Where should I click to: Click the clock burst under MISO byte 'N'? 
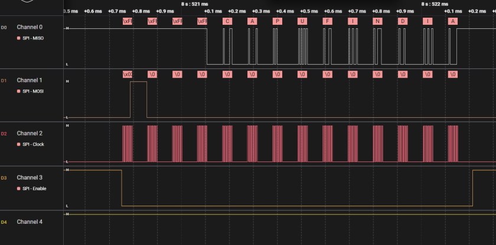coord(378,144)
